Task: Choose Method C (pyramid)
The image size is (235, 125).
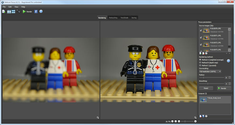Action: (208, 65)
